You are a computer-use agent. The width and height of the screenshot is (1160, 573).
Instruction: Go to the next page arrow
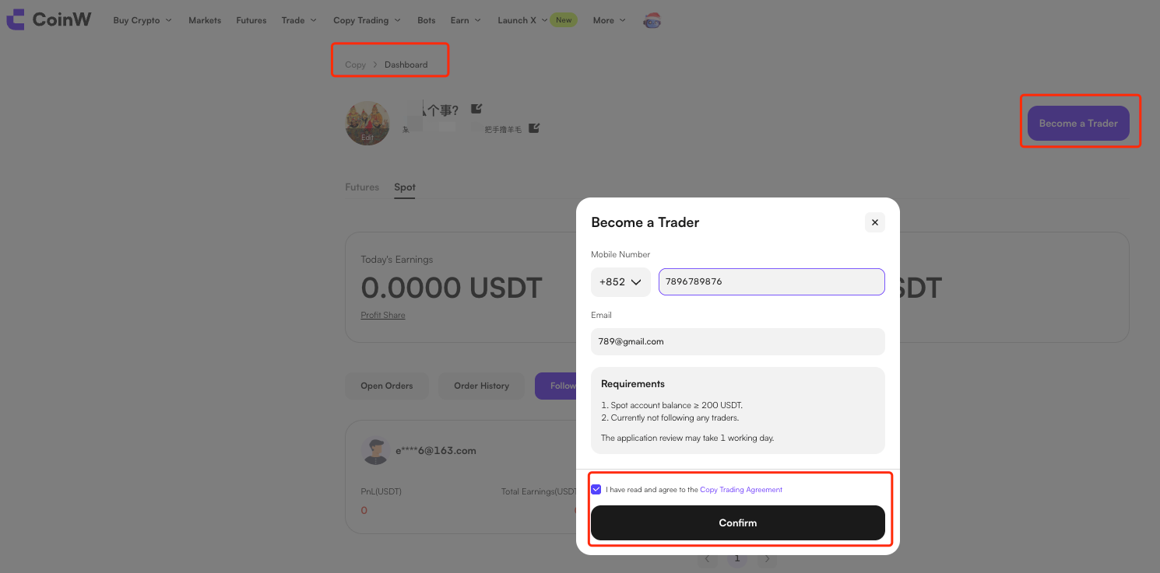(x=767, y=558)
